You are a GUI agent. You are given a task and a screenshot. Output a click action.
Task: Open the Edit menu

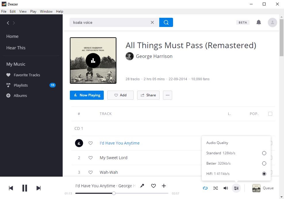pos(13,11)
